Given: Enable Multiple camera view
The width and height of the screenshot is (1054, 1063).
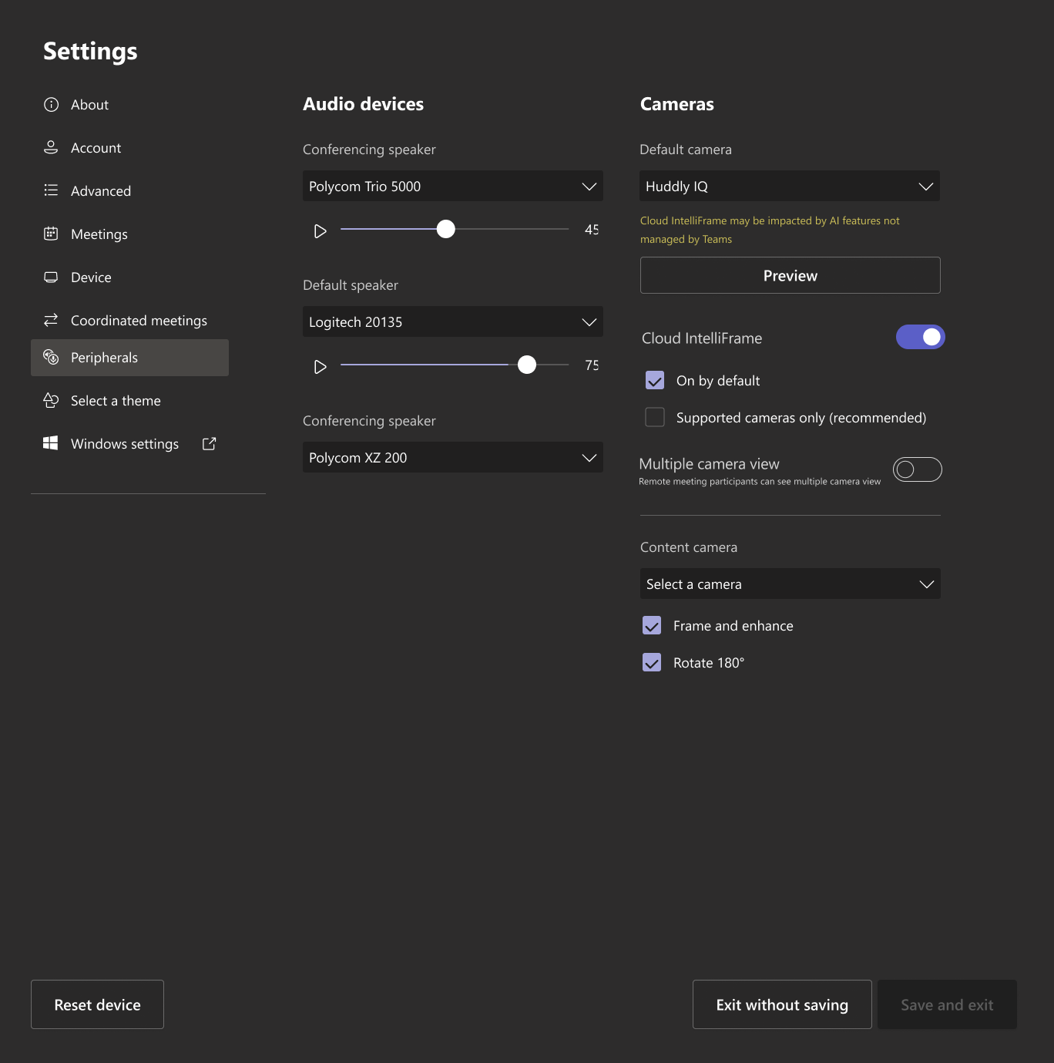Looking at the screenshot, I should tap(917, 469).
